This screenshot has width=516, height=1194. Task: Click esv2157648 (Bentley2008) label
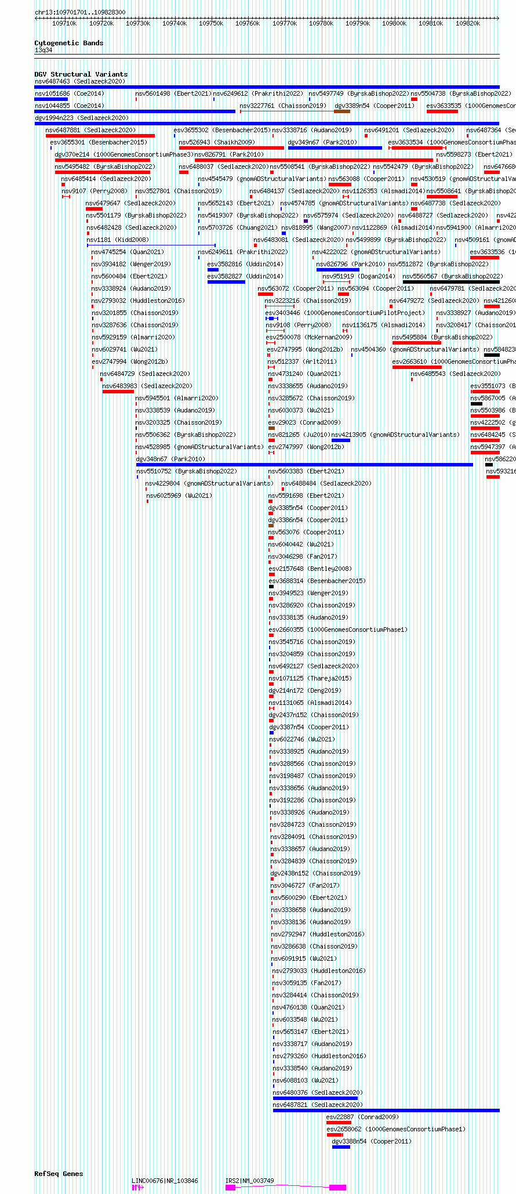(310, 569)
